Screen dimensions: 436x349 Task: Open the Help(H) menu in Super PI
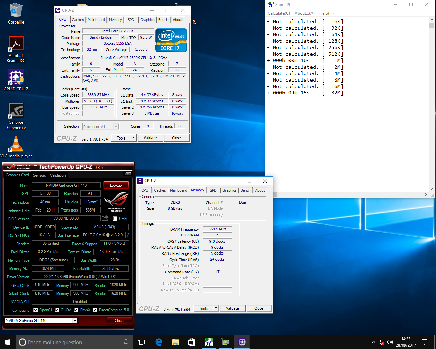pos(326,13)
